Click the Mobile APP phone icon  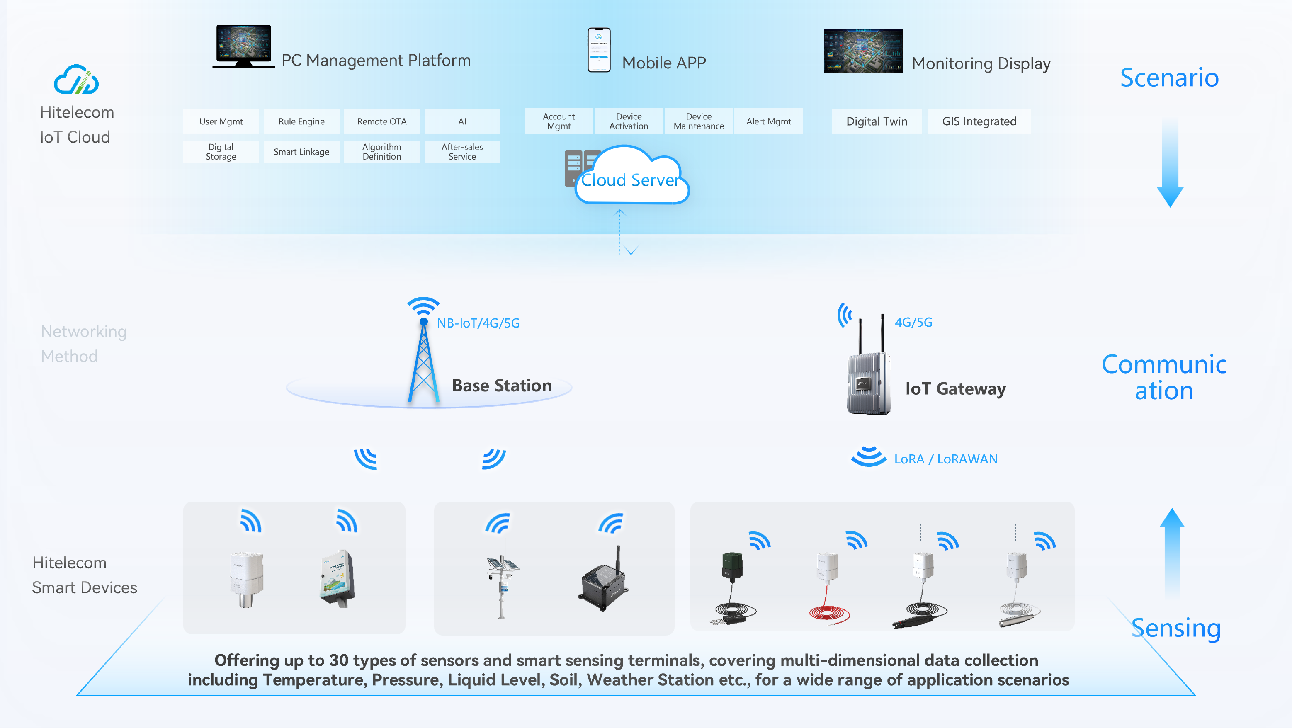pos(599,50)
